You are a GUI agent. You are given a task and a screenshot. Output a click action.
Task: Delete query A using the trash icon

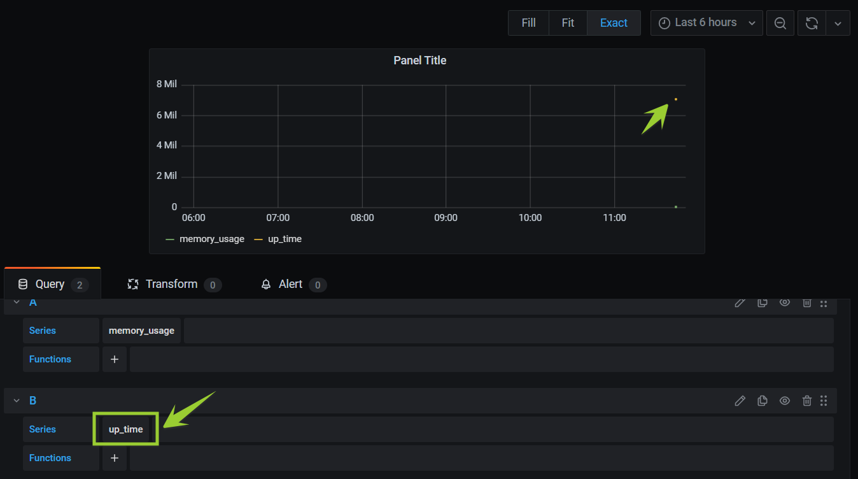(x=806, y=303)
